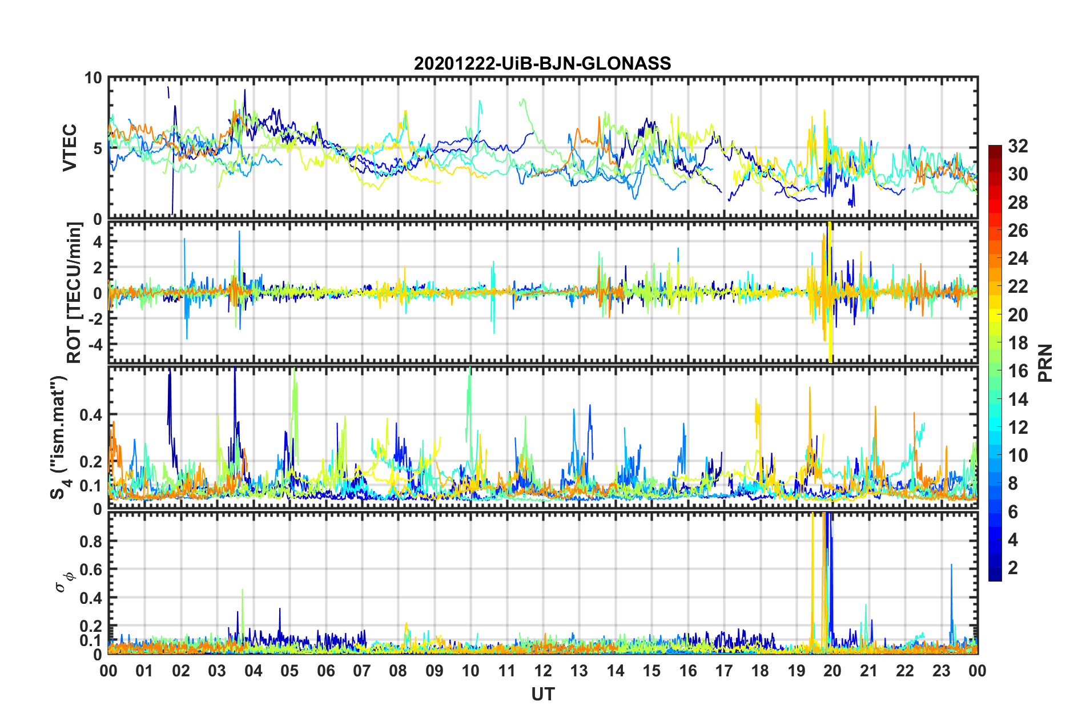Click colorbar tick label 26
This screenshot has height=726, width=1086.
point(1017,231)
